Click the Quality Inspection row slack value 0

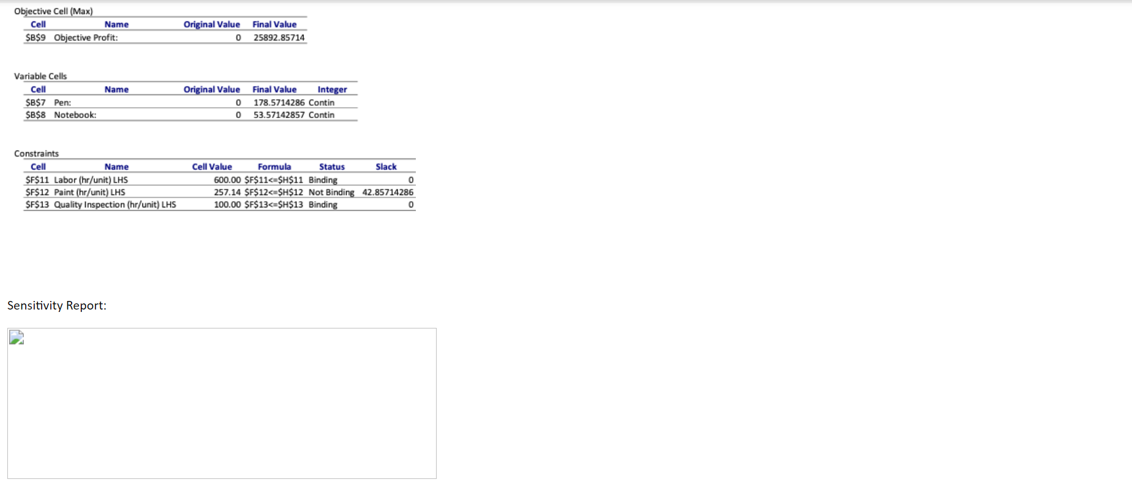point(411,204)
